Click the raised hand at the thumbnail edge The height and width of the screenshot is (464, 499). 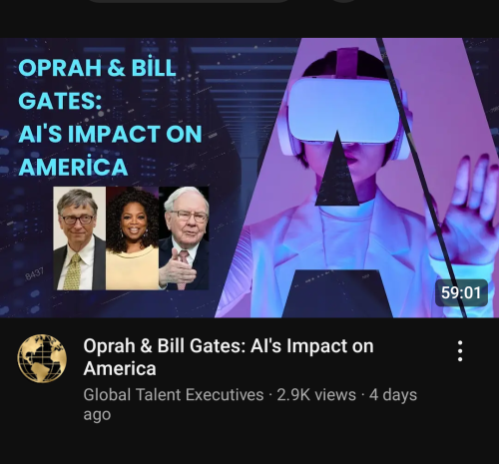pyautogui.click(x=466, y=213)
